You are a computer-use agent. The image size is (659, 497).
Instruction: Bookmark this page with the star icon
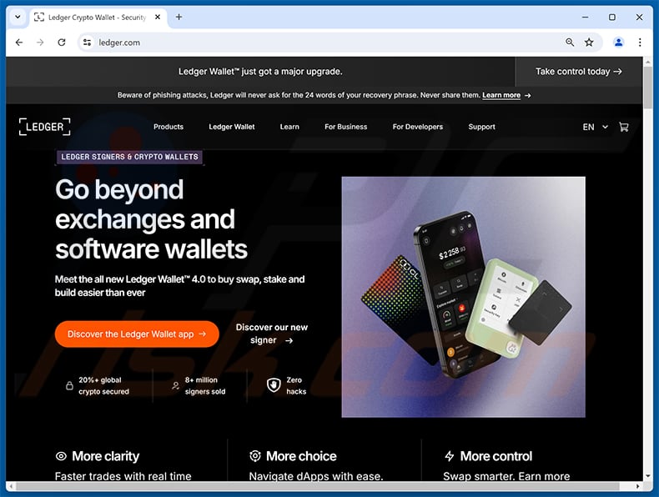tap(589, 43)
